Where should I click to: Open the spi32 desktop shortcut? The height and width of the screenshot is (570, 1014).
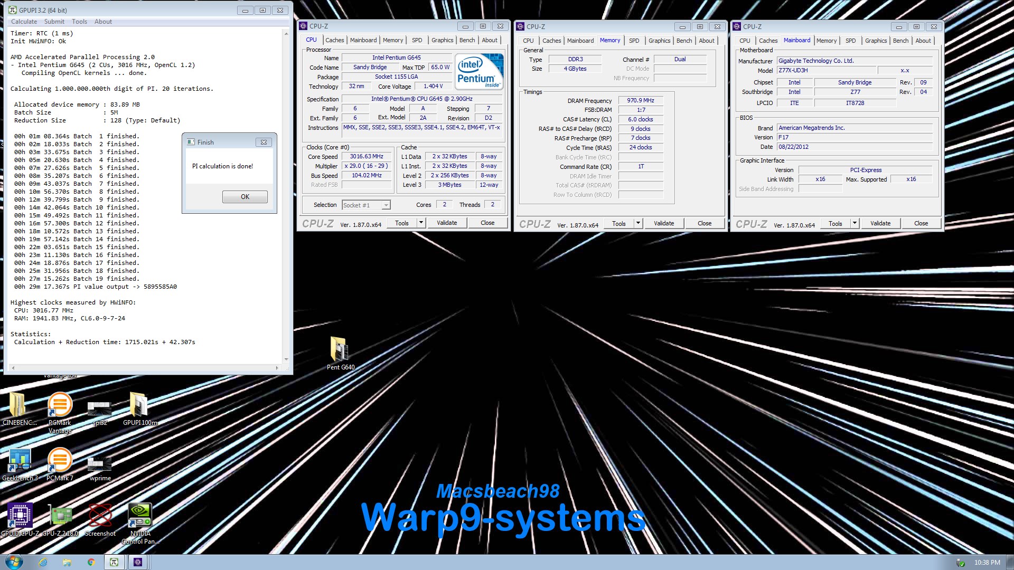click(x=99, y=413)
